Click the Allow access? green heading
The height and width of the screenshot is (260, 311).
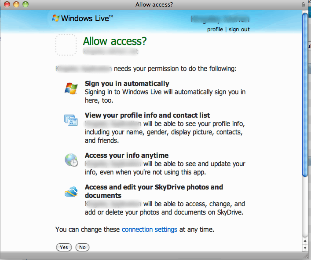click(115, 41)
